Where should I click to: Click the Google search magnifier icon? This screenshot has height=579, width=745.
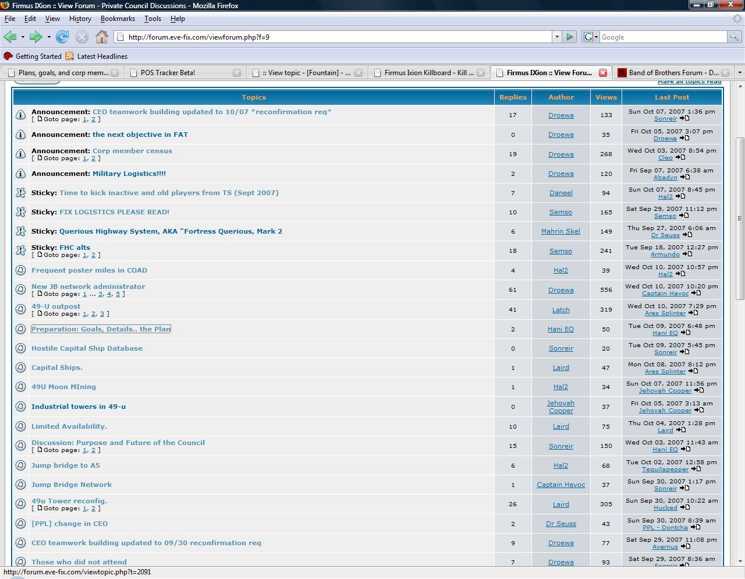[x=735, y=37]
